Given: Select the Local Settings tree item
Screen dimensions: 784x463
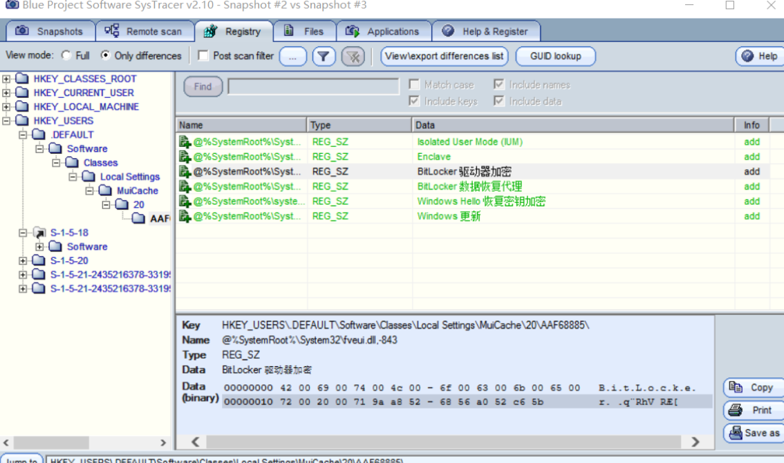Looking at the screenshot, I should tap(130, 177).
